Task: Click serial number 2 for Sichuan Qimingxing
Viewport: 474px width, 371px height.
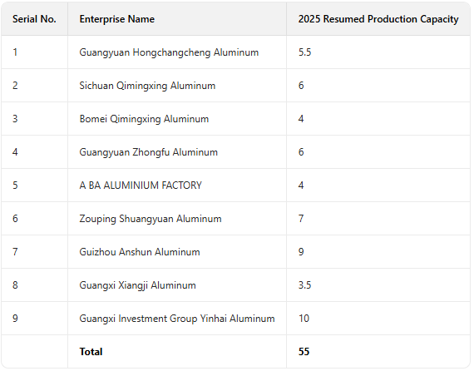Action: [x=15, y=86]
